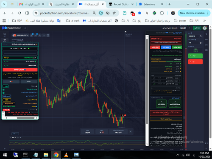
Task: Click the currency icon beside amount field
Action: [201, 43]
